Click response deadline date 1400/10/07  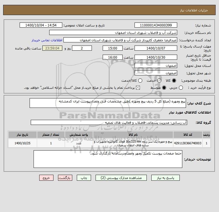click(x=156, y=48)
